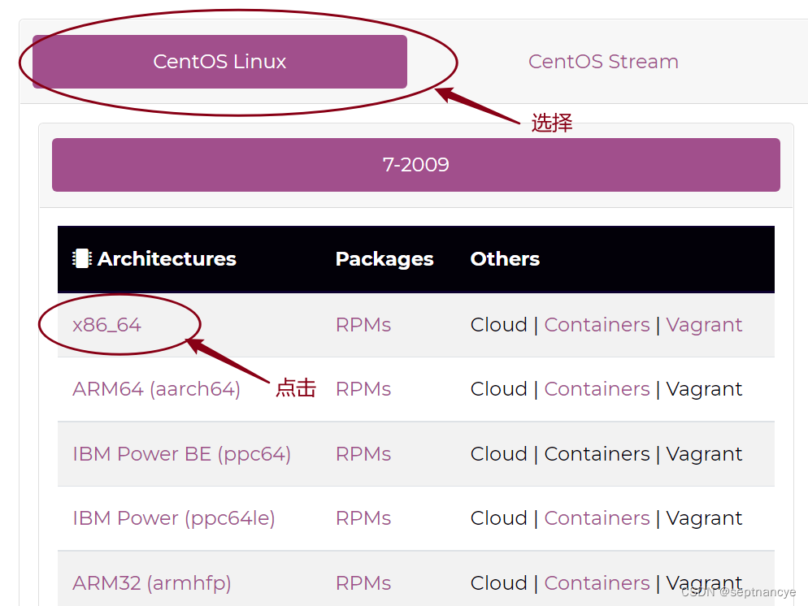The width and height of the screenshot is (808, 606).
Task: Open the IBM Power (ppc64le) link
Action: coord(173,517)
